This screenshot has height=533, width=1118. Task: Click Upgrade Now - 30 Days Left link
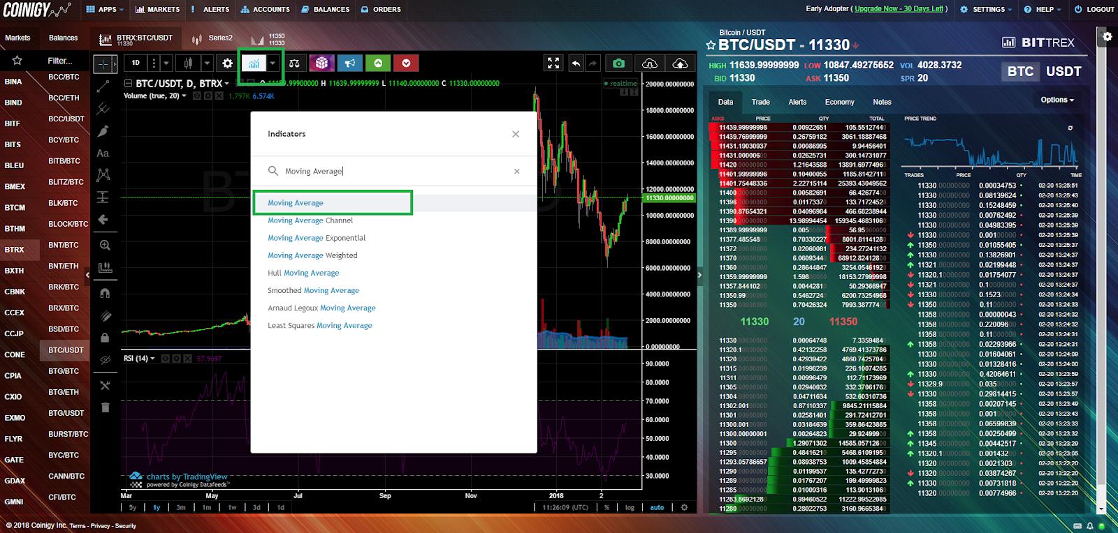coord(899,9)
